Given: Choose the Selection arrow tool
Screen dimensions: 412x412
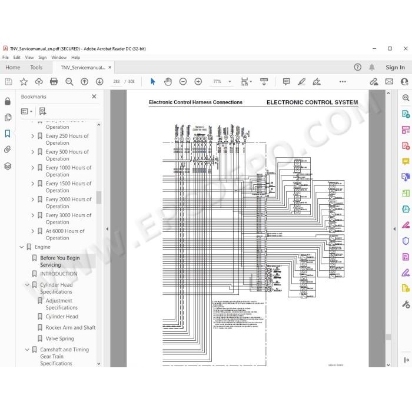Looking at the screenshot, I should 152,82.
